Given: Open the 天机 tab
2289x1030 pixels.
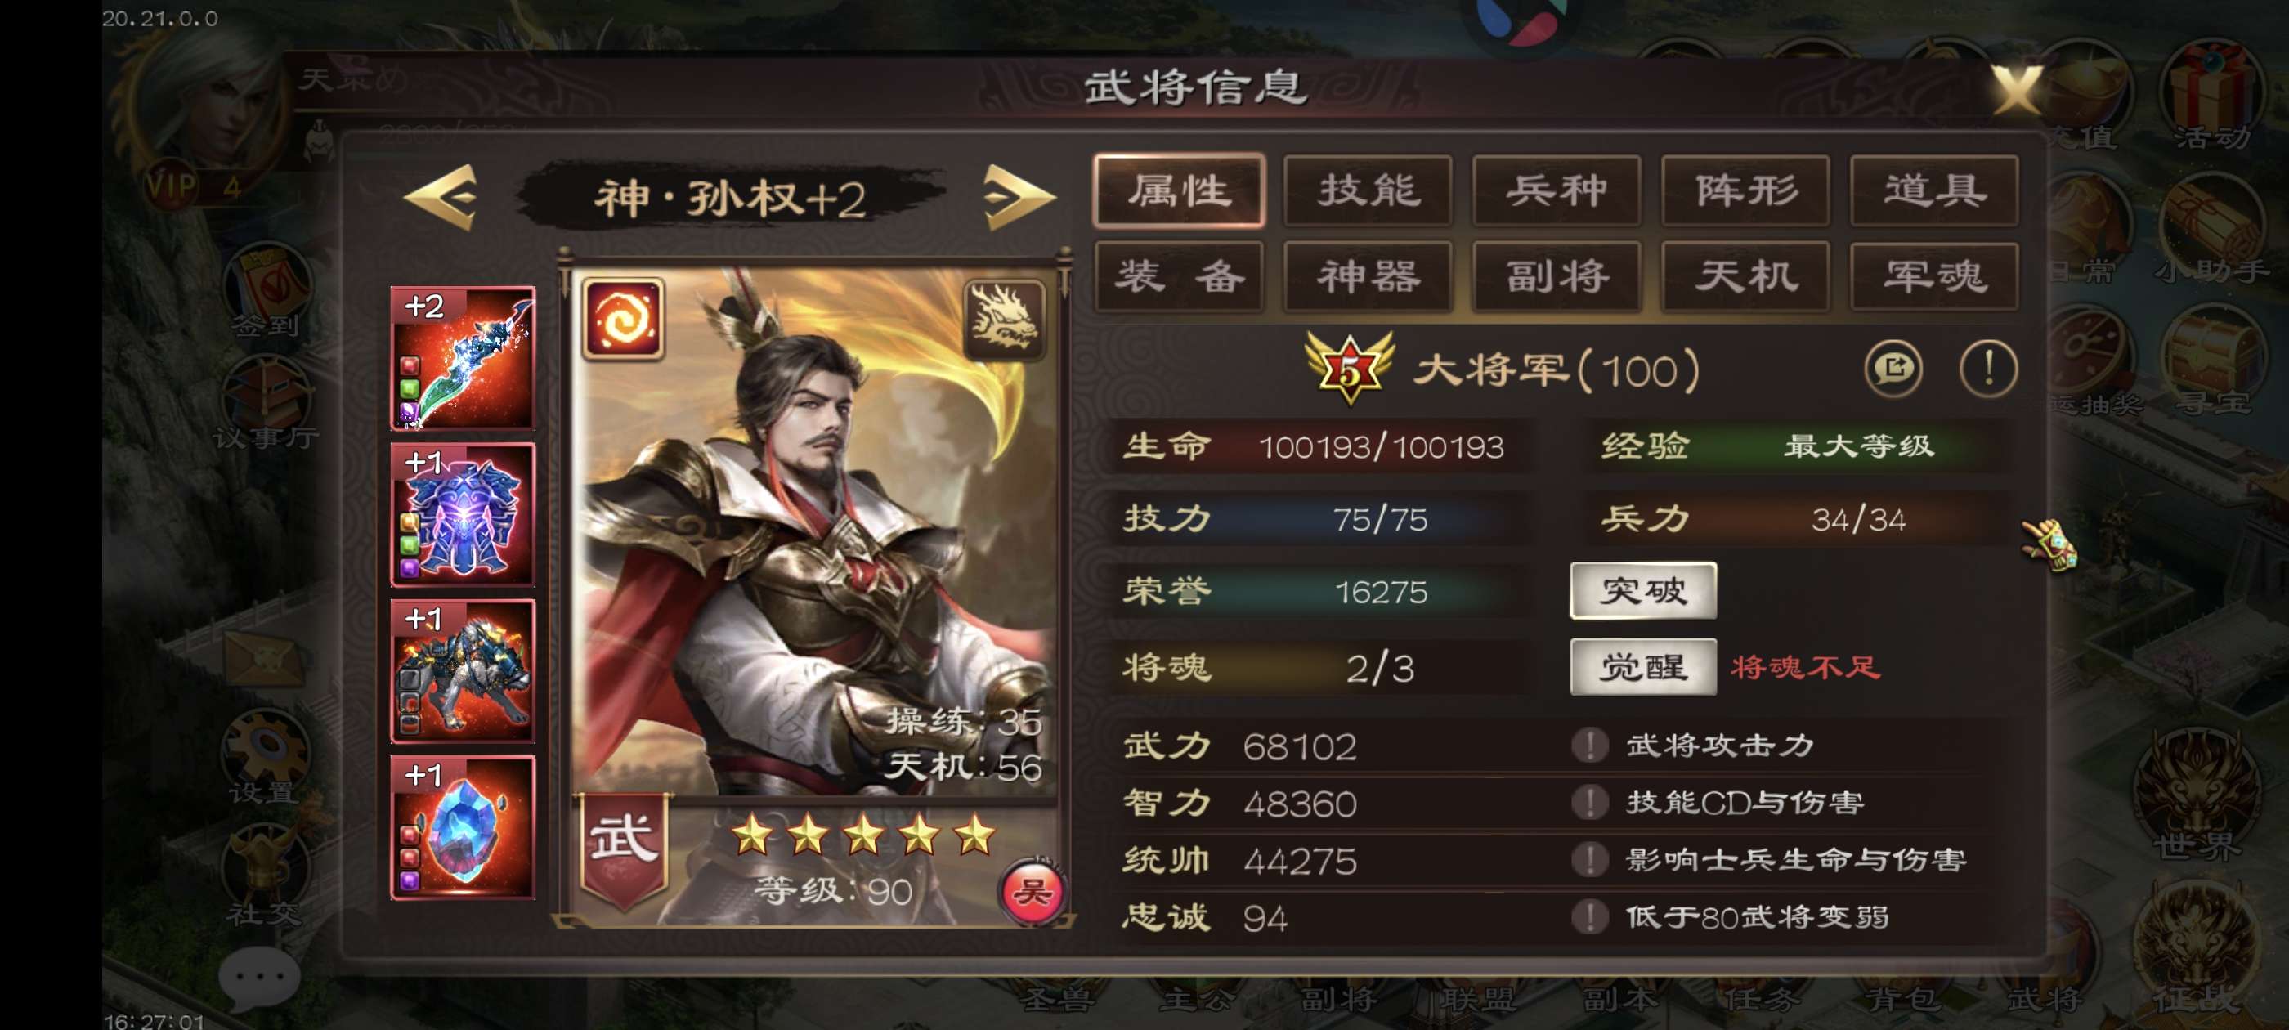Looking at the screenshot, I should tap(1745, 276).
